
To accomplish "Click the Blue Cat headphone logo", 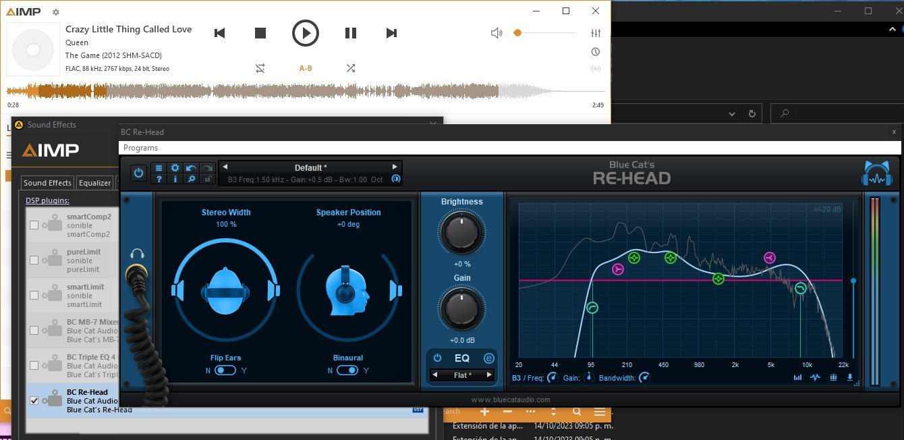I will [876, 174].
